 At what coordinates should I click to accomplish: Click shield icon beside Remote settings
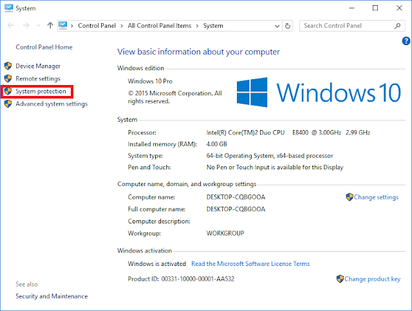coord(8,79)
